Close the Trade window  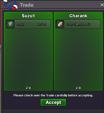coord(102,5)
